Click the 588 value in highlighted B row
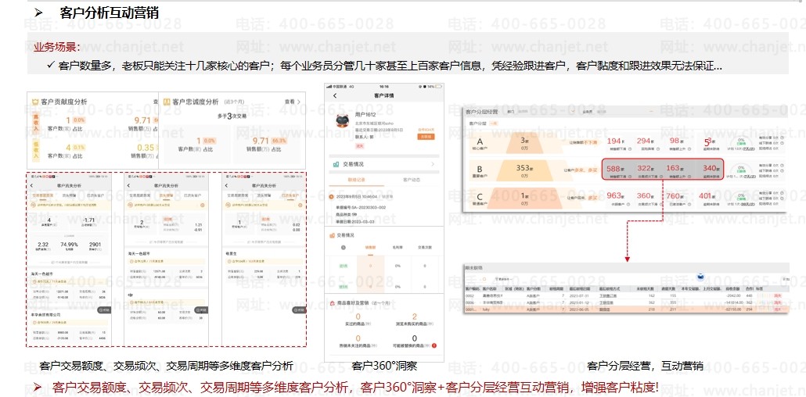Image resolution: width=806 pixels, height=397 pixels. point(615,168)
